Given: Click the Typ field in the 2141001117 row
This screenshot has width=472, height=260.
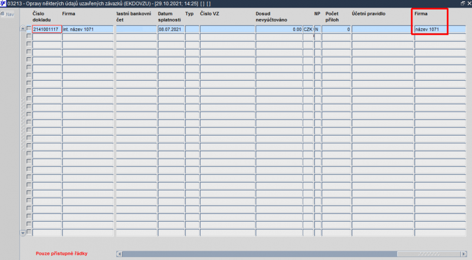Looking at the screenshot, I should (192, 29).
